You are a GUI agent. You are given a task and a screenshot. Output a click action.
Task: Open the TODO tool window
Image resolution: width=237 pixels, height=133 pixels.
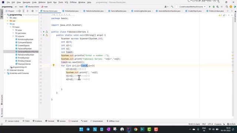pos(26,121)
